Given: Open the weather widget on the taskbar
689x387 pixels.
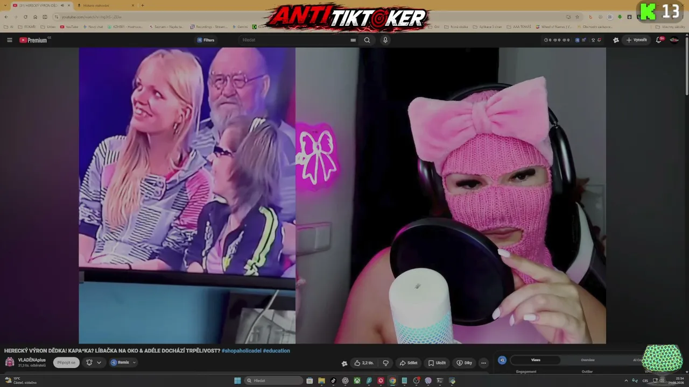Looking at the screenshot, I should coord(20,381).
